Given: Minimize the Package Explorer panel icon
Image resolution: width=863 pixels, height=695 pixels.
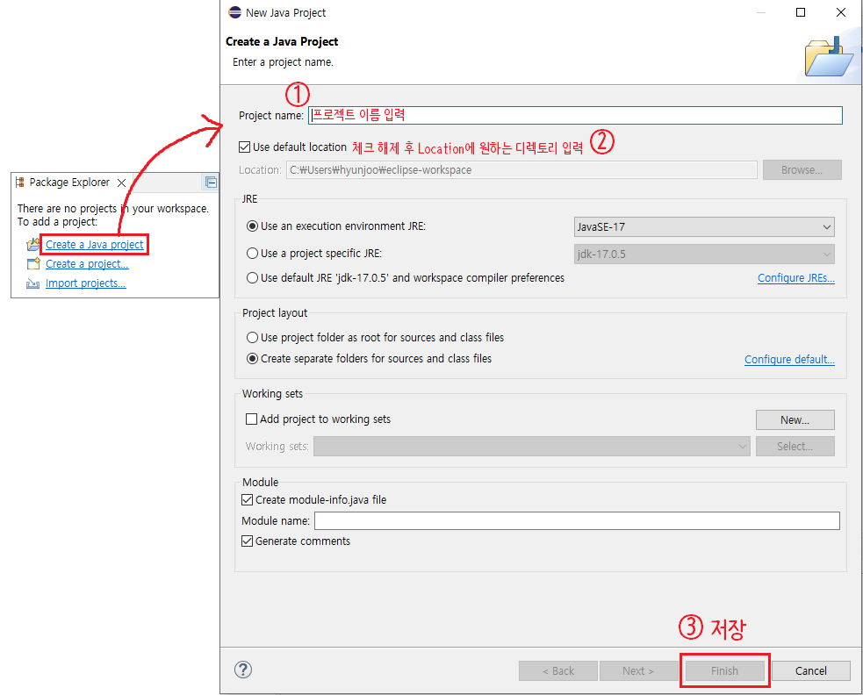Looking at the screenshot, I should click(x=211, y=183).
